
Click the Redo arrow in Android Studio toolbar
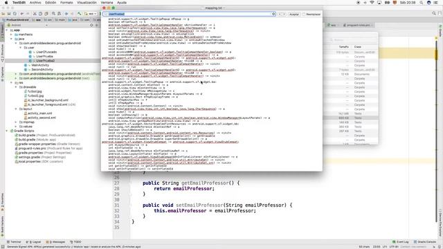tap(28, 14)
